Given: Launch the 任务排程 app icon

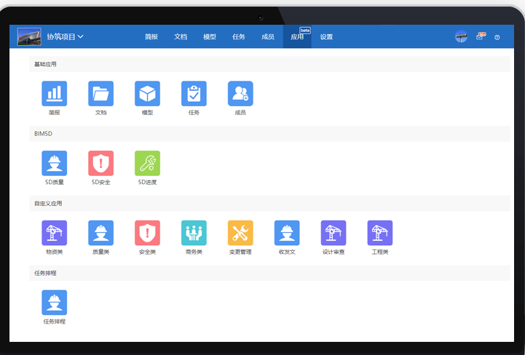Looking at the screenshot, I should click(55, 303).
